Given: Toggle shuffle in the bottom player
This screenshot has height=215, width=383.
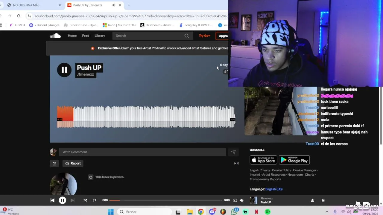Looking at the screenshot, I should coord(85,200).
